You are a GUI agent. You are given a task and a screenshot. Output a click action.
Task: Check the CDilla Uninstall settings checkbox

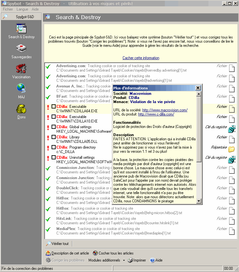click(x=54, y=157)
